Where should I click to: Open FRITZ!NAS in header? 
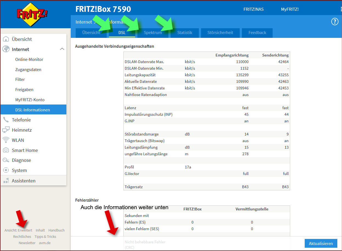tap(253, 9)
